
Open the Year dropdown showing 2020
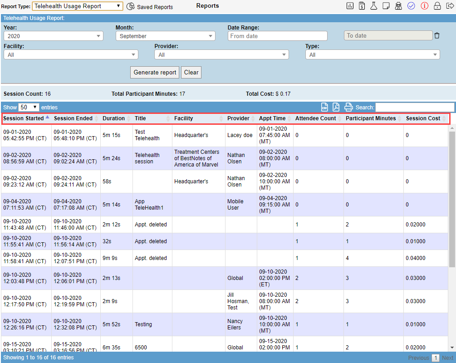click(54, 36)
